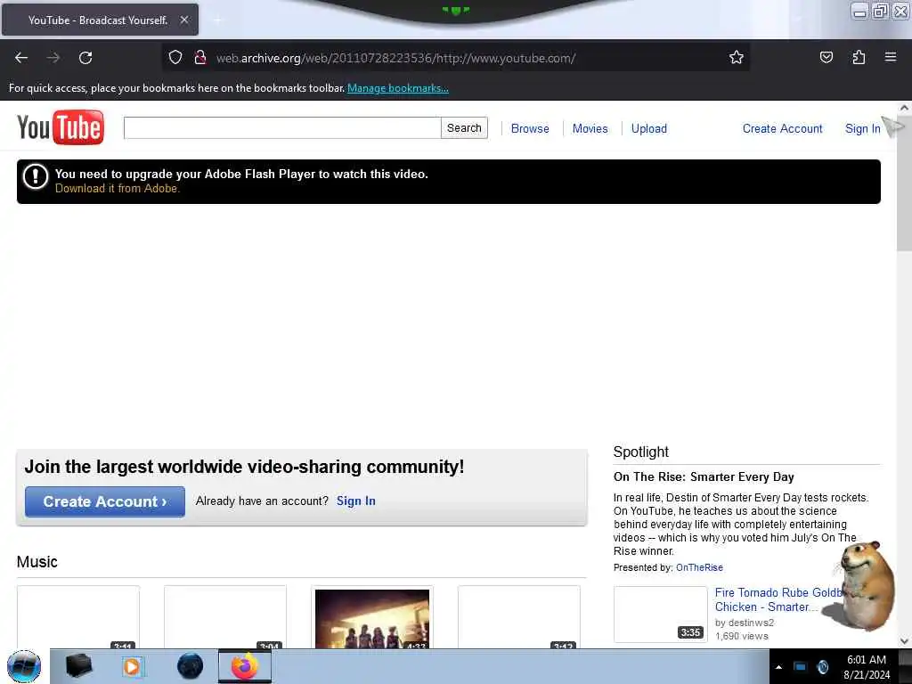The height and width of the screenshot is (684, 912).
Task: Open the tracking protection shield icon
Action: pos(175,58)
